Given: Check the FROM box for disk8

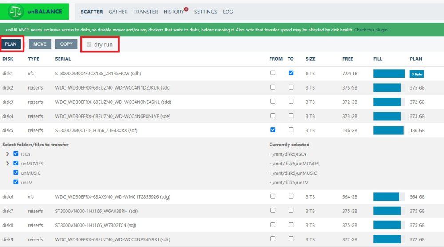Looking at the screenshot, I should tap(273, 225).
